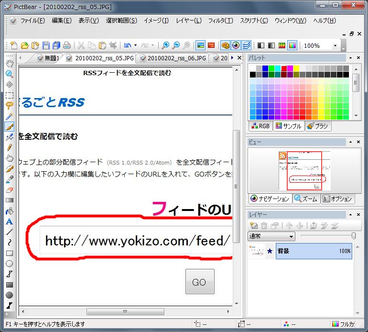
Task: Click the zoom in magnifier toolbar icon
Action: [x=165, y=45]
